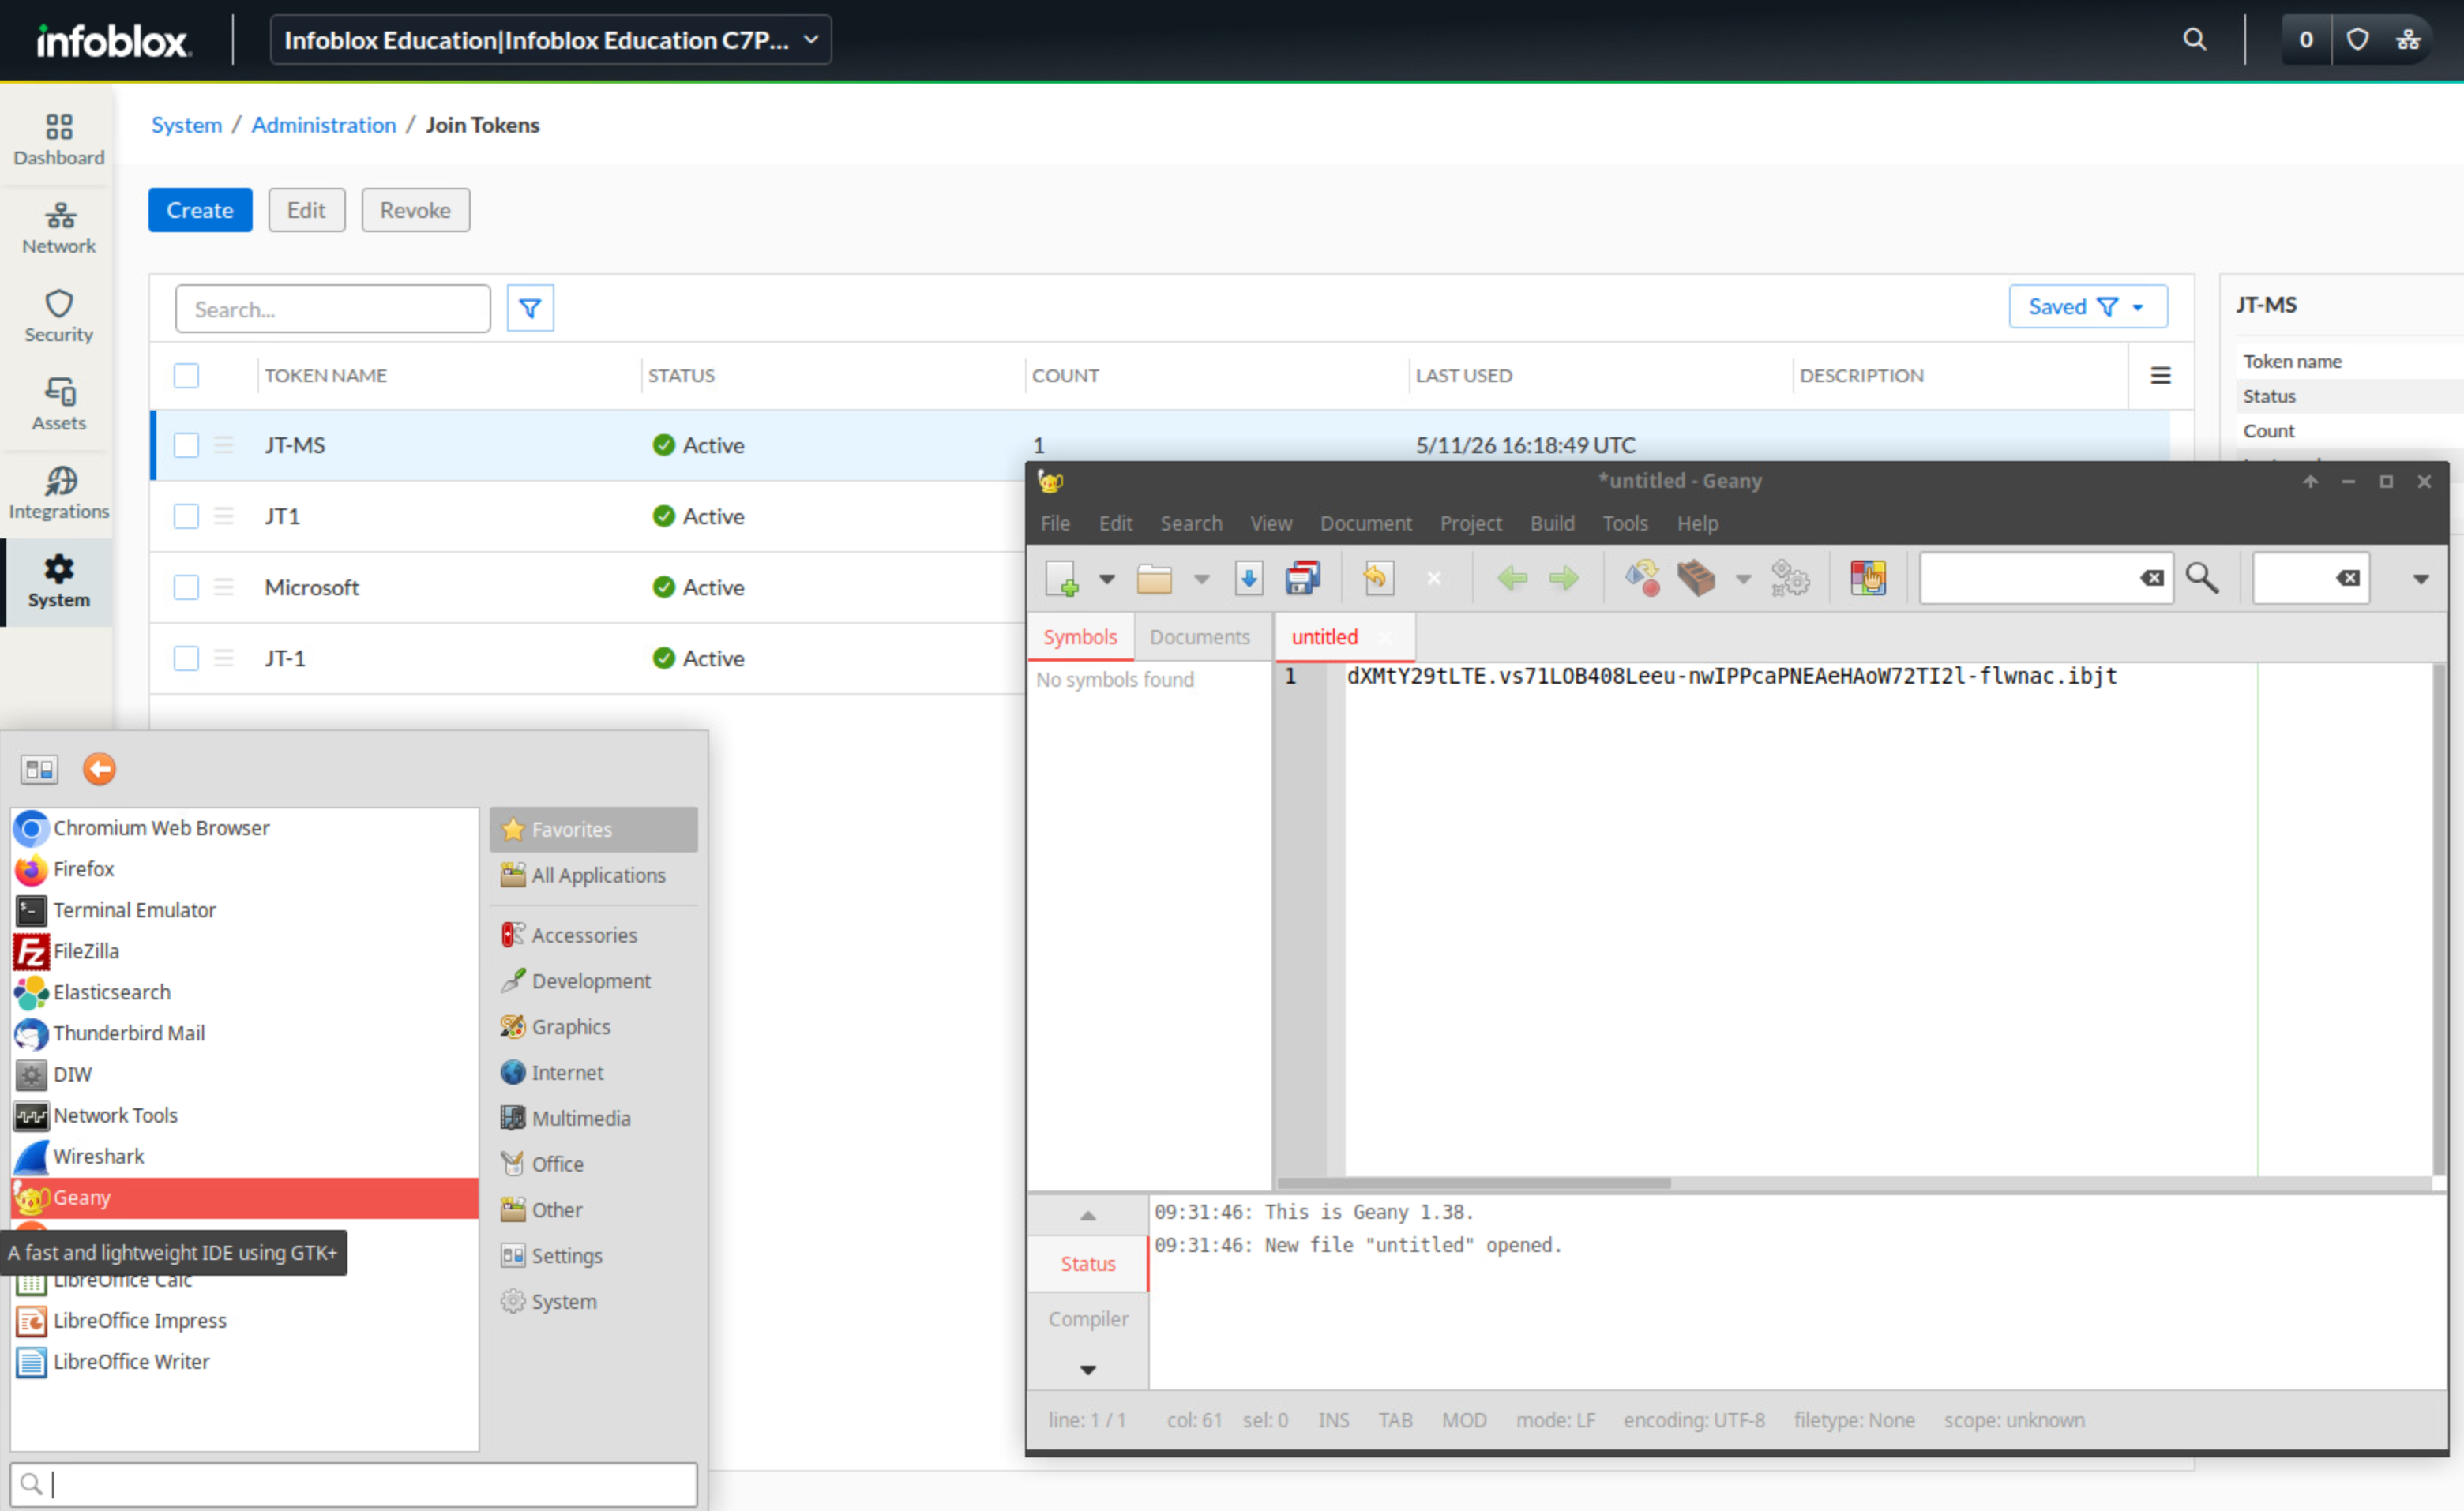Click the filter funnel beside the token search
2464x1511 pixels.
[530, 308]
